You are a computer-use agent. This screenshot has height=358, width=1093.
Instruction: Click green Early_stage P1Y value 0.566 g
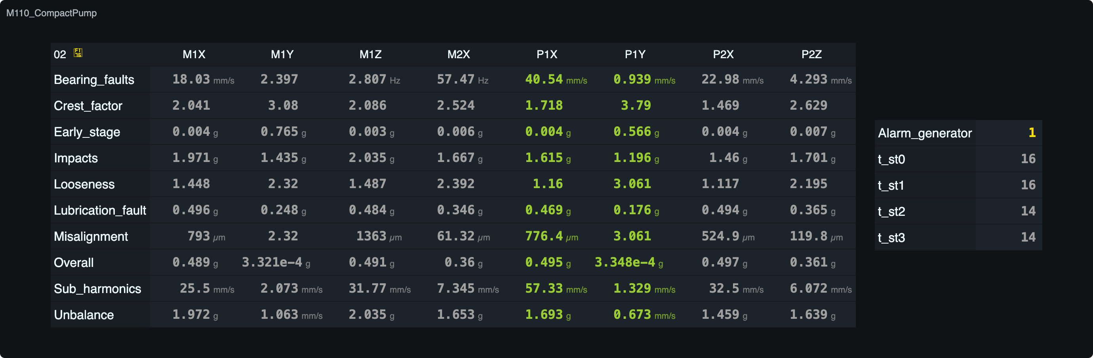636,132
